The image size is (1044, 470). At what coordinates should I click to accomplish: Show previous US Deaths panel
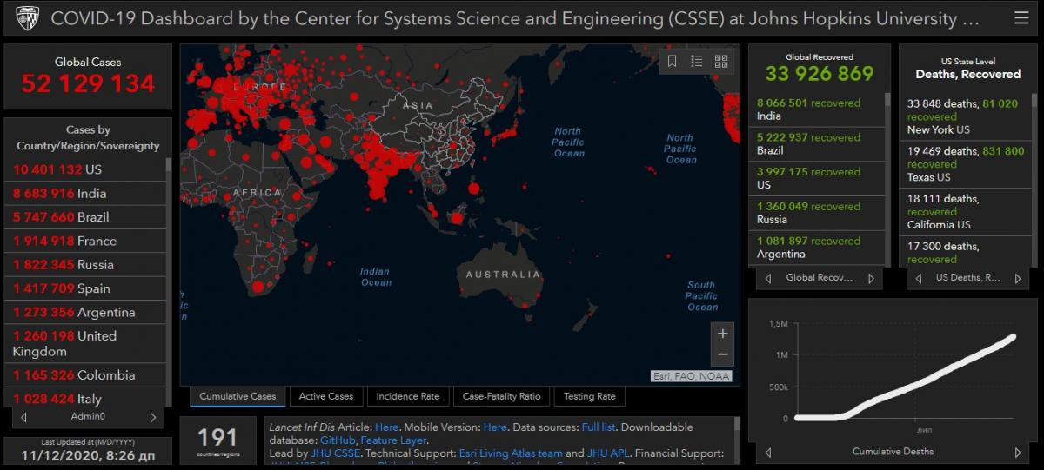coord(919,278)
